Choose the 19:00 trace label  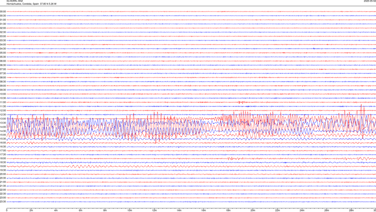coord(3,166)
